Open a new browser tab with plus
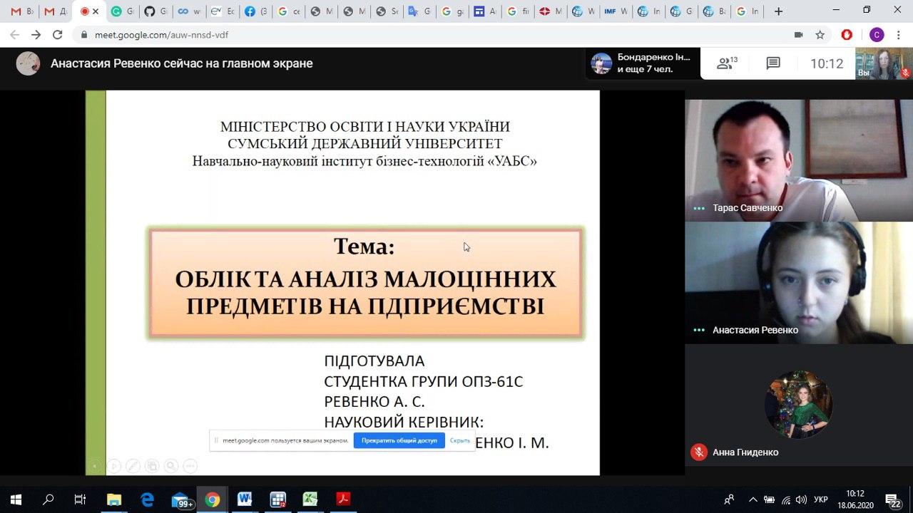Viewport: 913px width, 513px height. (x=778, y=11)
